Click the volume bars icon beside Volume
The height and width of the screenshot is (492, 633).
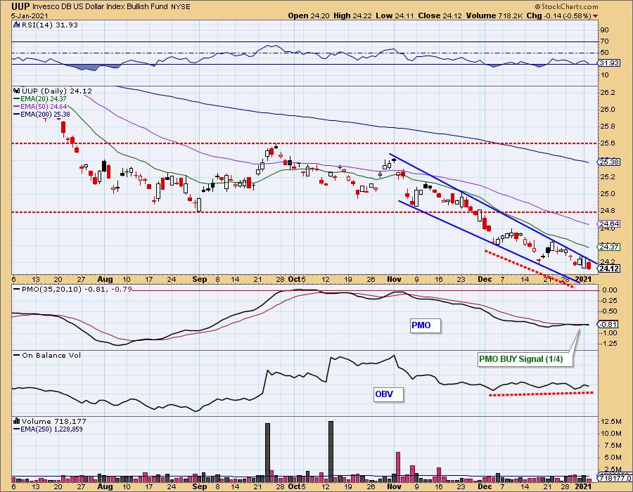(17, 421)
